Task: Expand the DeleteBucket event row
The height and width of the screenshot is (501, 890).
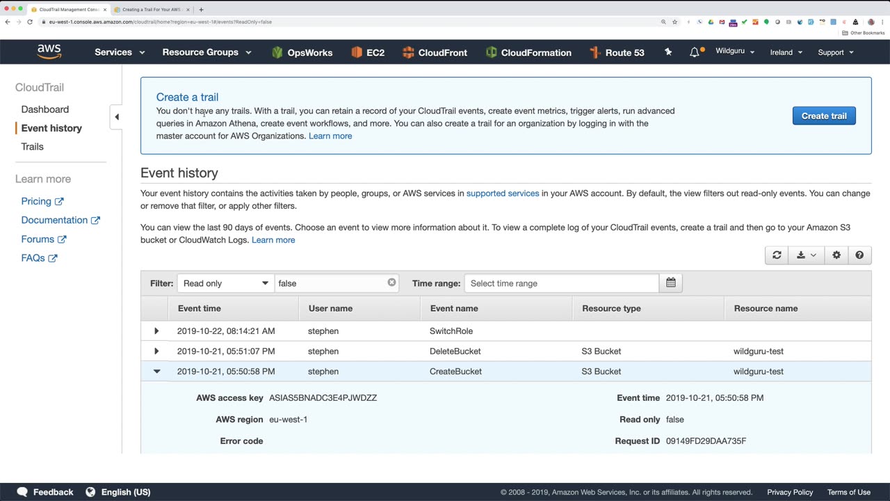Action: (x=156, y=351)
